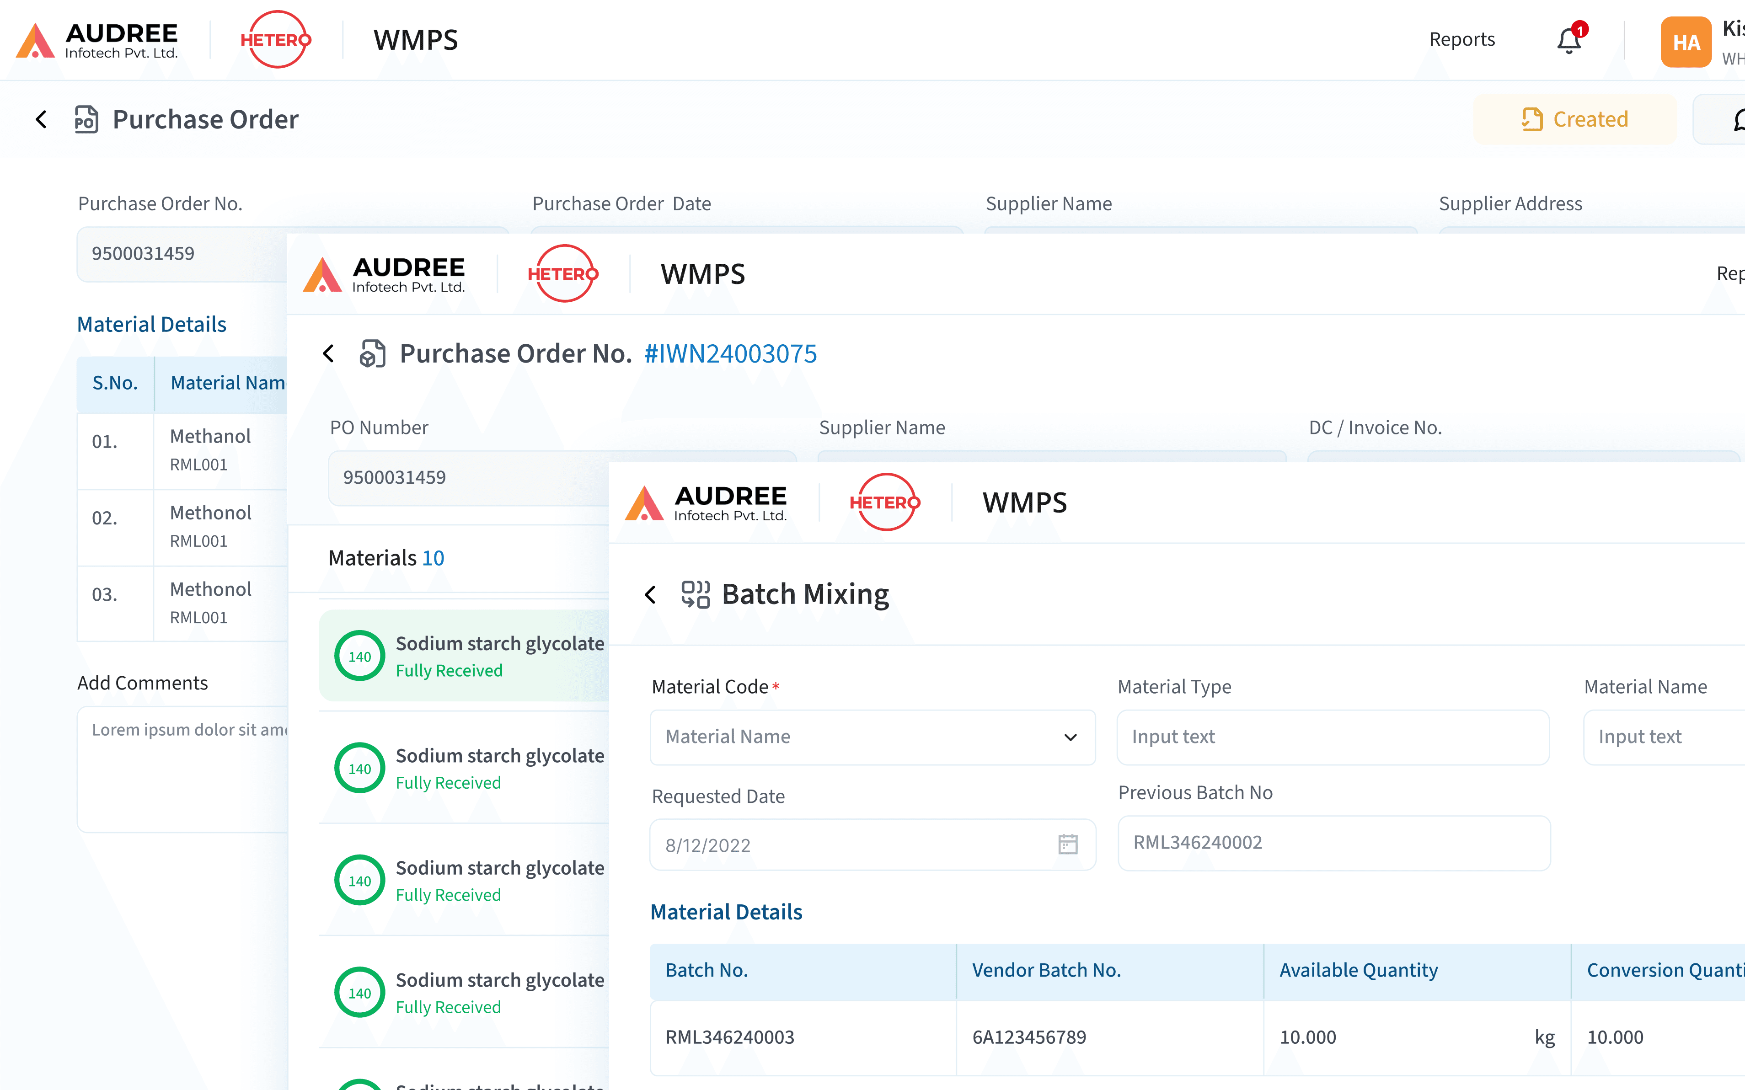Image resolution: width=1745 pixels, height=1090 pixels.
Task: Click the Created status button
Action: pos(1575,119)
